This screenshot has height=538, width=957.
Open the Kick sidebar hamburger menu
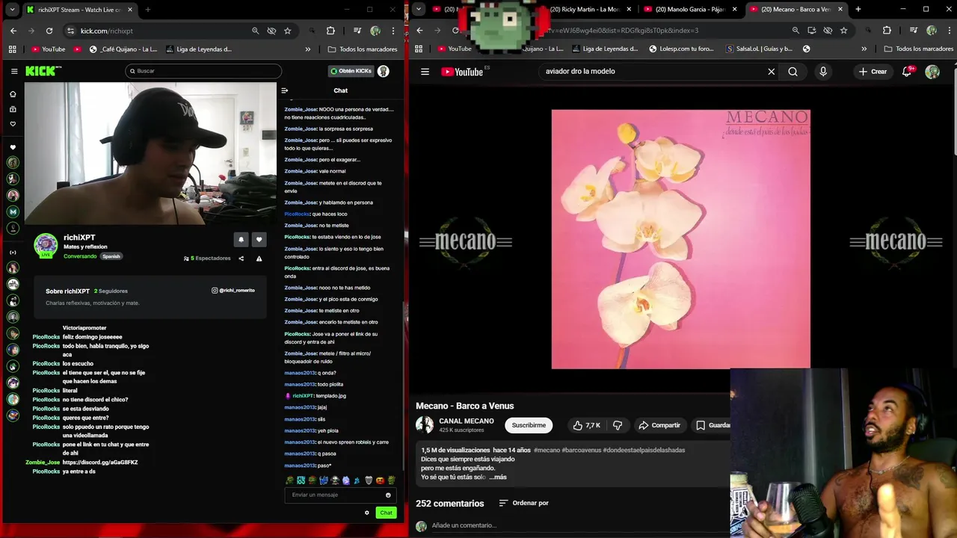pos(14,71)
